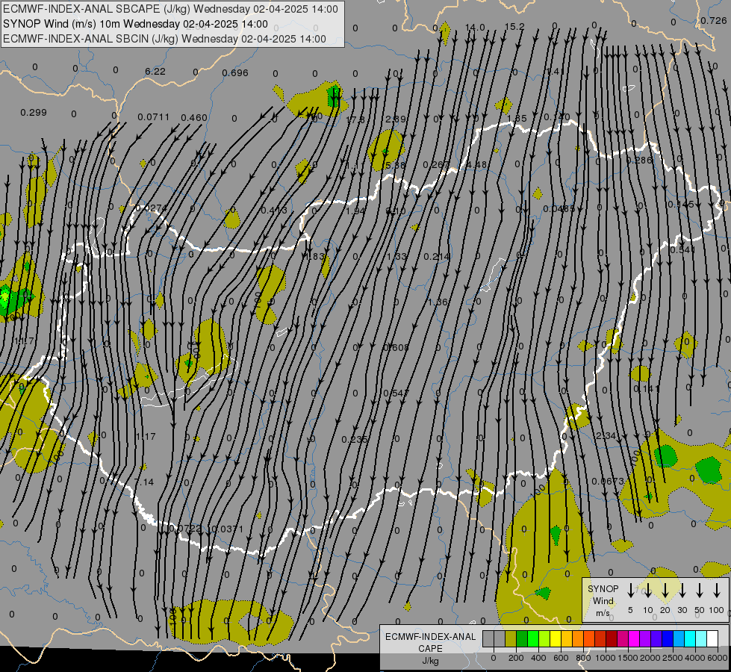Pick the map value 0.141

tap(647, 388)
